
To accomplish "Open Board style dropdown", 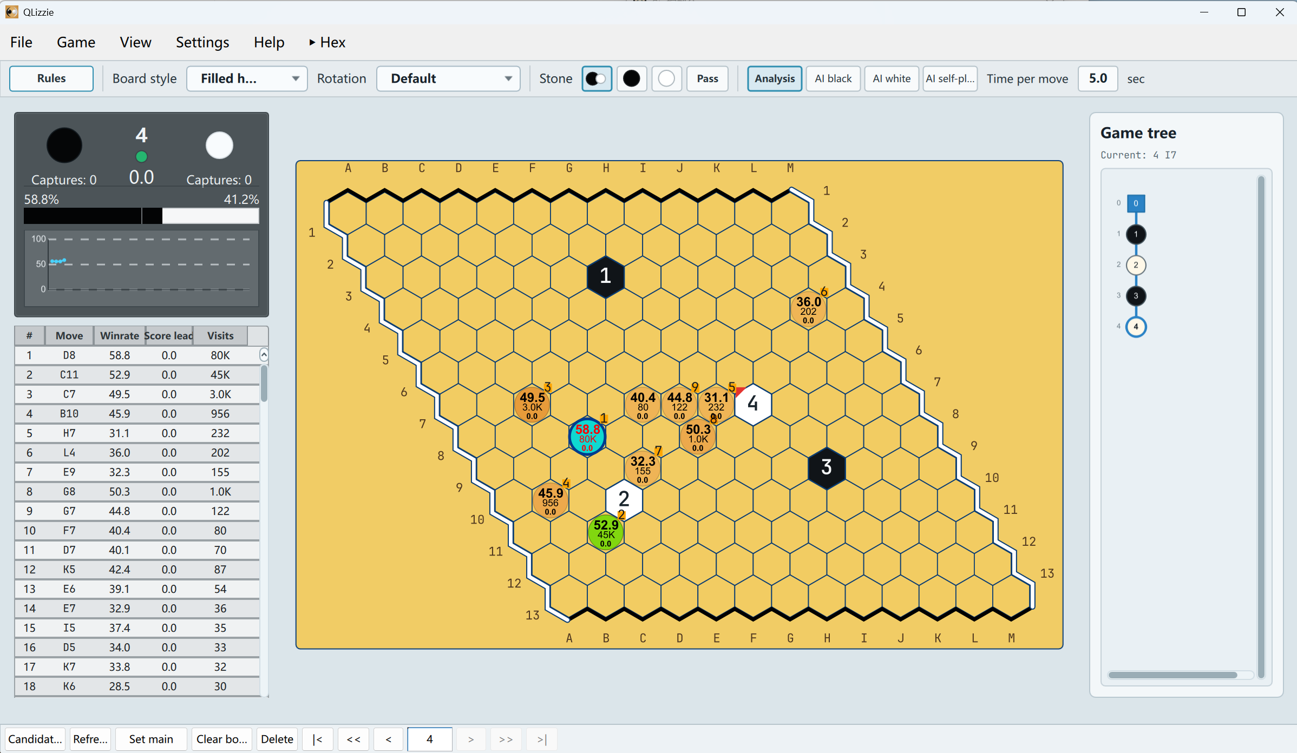I will tap(247, 78).
